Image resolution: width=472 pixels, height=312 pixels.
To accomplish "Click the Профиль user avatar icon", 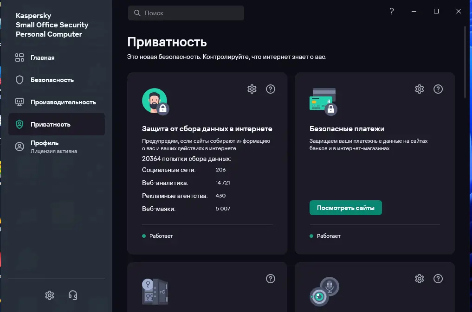I will [19, 146].
